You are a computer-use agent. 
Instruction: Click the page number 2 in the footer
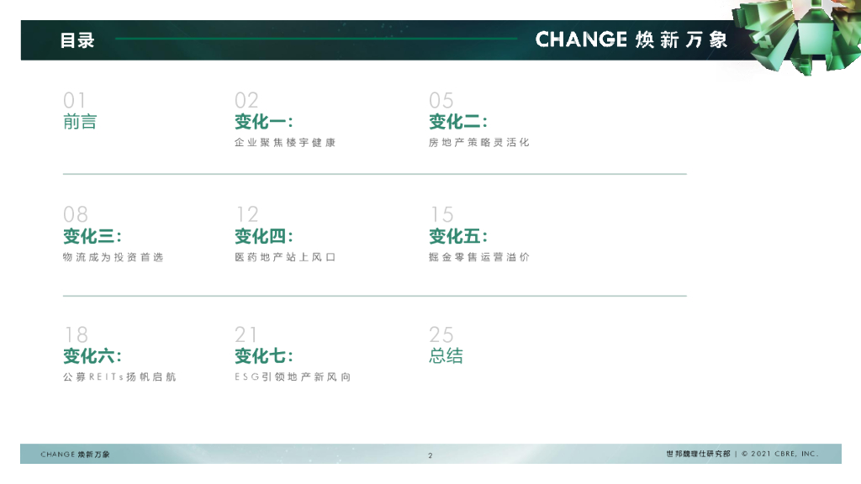430,455
